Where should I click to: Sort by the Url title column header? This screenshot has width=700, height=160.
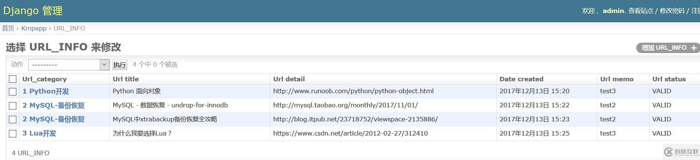126,79
